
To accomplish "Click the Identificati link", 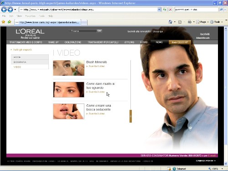I will [203, 38].
